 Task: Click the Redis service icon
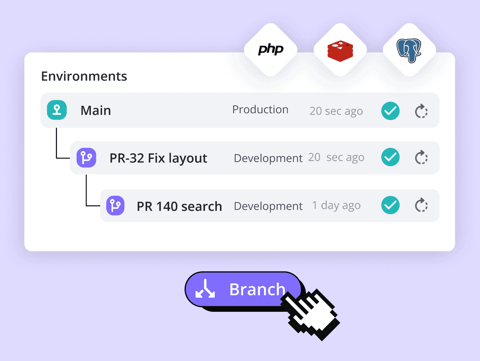[x=340, y=50]
